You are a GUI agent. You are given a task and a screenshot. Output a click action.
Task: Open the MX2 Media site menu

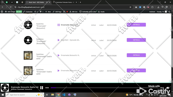point(10,12)
